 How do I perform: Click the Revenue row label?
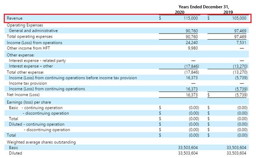[14, 18]
